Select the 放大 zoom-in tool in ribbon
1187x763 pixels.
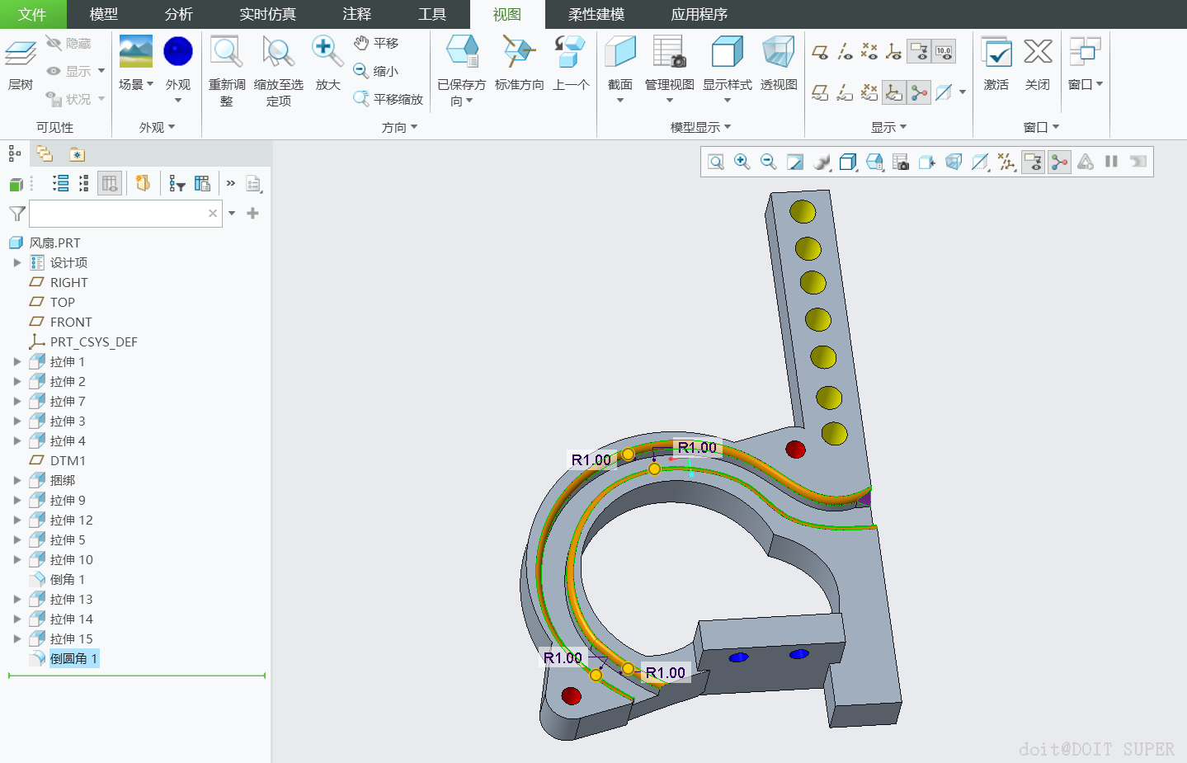tap(327, 53)
